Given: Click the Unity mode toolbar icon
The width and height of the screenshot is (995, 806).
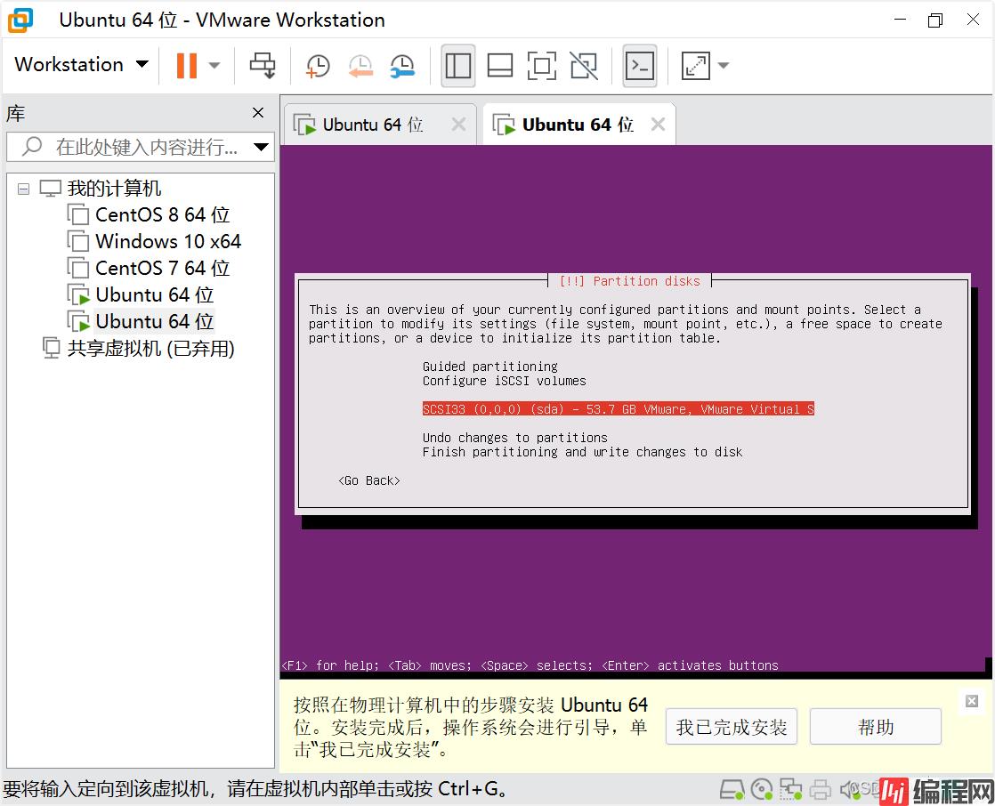Looking at the screenshot, I should 584,65.
